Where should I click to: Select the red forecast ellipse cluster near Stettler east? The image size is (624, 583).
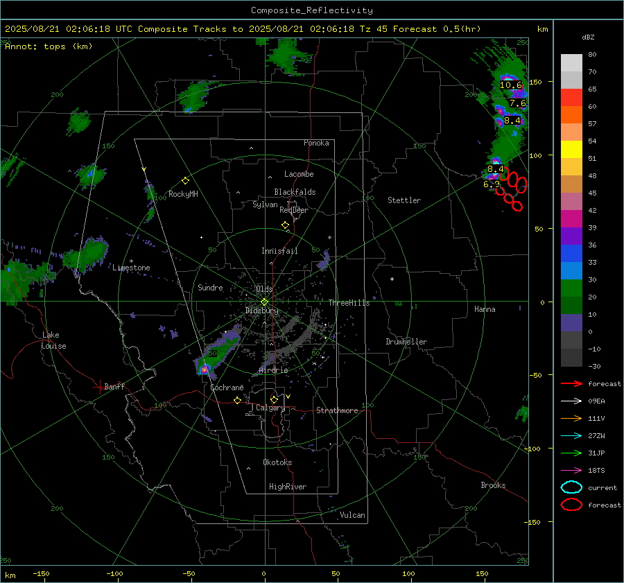coord(512,189)
